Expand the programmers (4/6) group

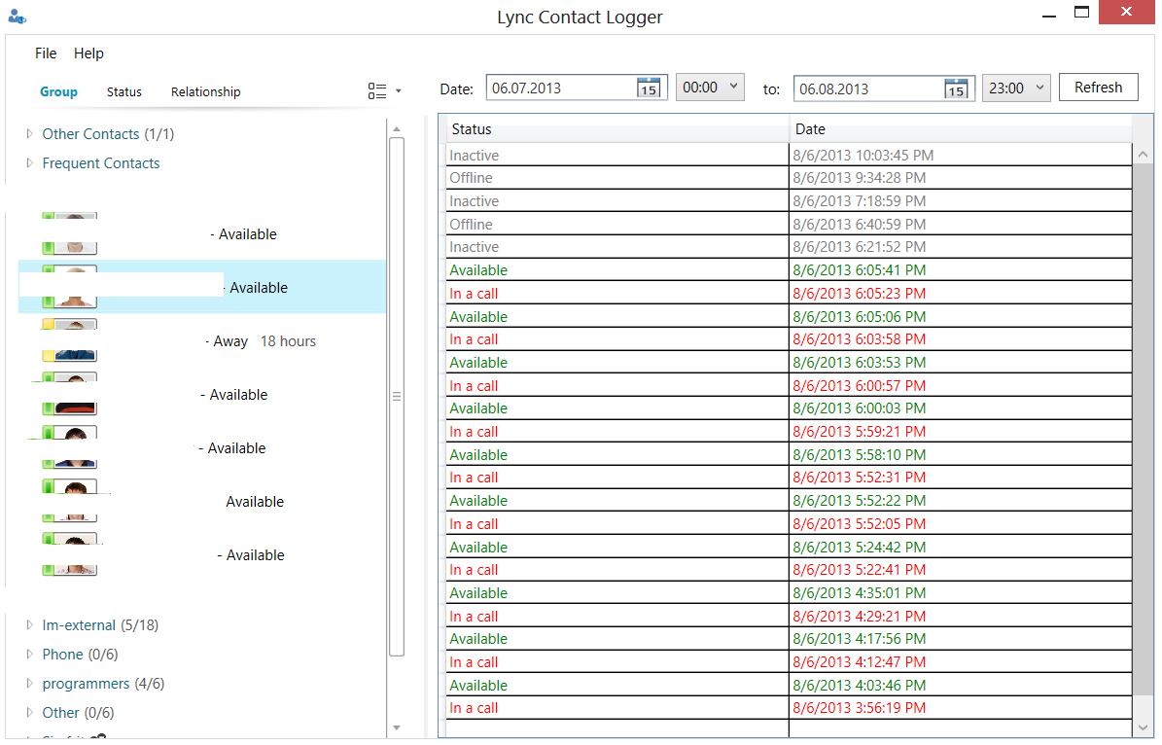[x=29, y=683]
